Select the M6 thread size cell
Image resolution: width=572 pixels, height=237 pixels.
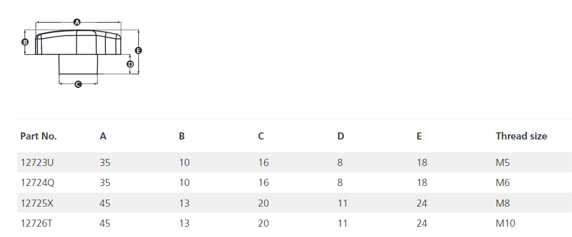503,183
